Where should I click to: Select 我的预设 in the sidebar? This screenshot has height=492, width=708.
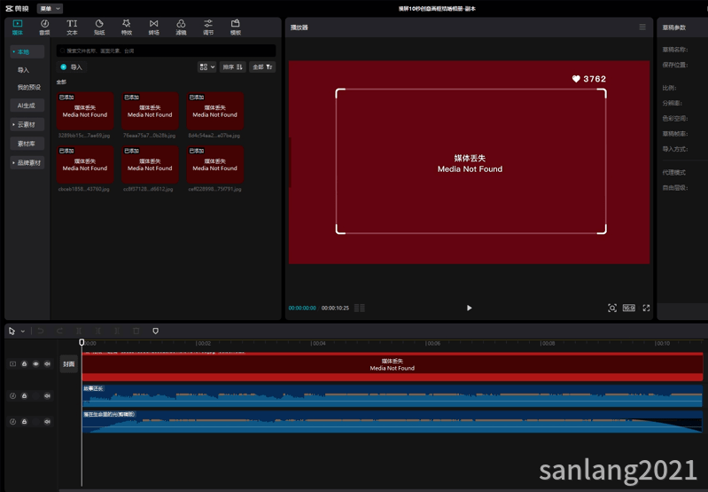pos(29,87)
